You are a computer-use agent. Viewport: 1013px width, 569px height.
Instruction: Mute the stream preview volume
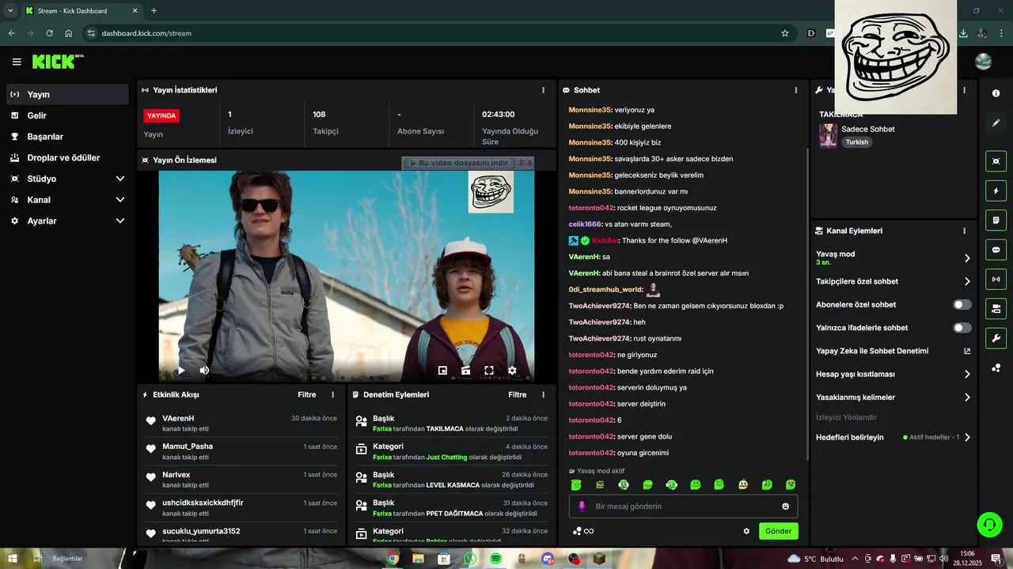pyautogui.click(x=204, y=370)
